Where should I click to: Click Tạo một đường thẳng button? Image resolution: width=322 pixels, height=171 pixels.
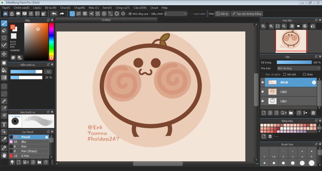pos(247,14)
